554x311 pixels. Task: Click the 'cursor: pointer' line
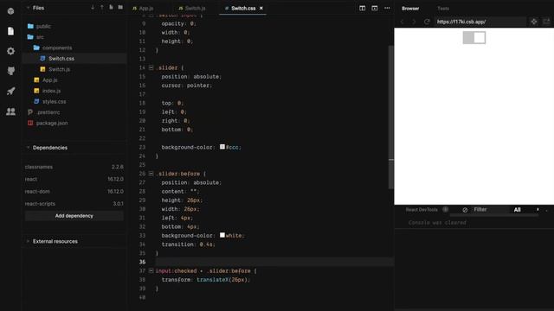pos(187,86)
